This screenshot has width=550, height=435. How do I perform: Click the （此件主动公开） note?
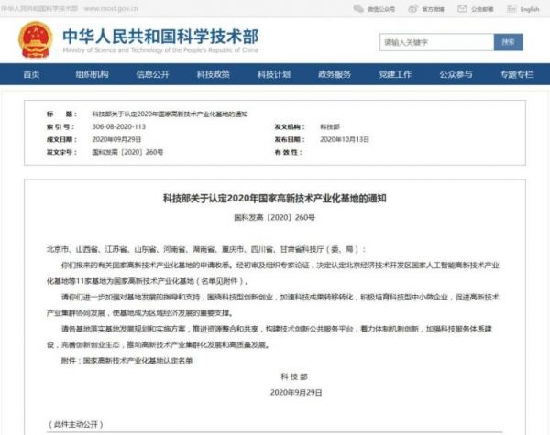tap(76, 424)
